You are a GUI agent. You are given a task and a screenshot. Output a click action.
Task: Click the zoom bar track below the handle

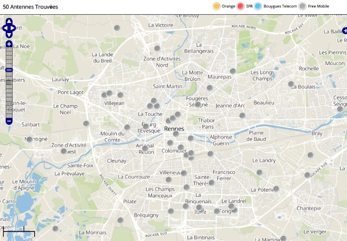[9, 95]
